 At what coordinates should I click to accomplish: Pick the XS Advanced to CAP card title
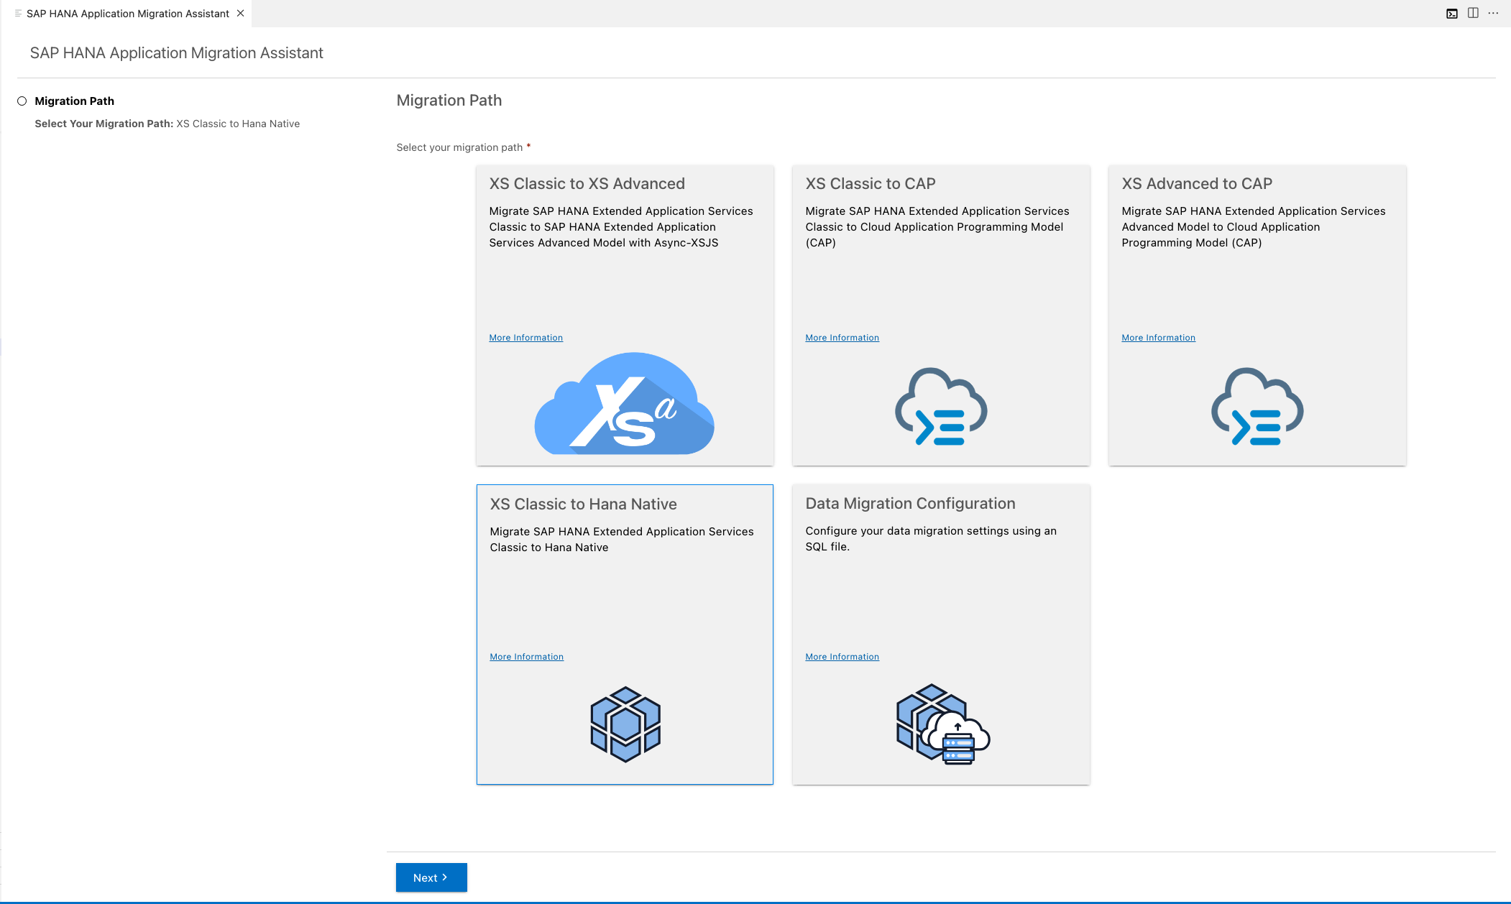click(1197, 184)
